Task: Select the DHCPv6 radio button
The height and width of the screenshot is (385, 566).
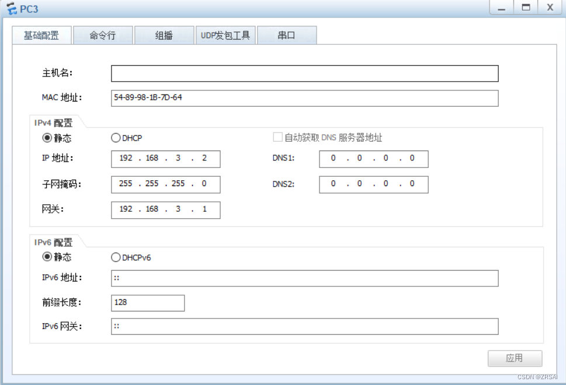Action: (116, 257)
